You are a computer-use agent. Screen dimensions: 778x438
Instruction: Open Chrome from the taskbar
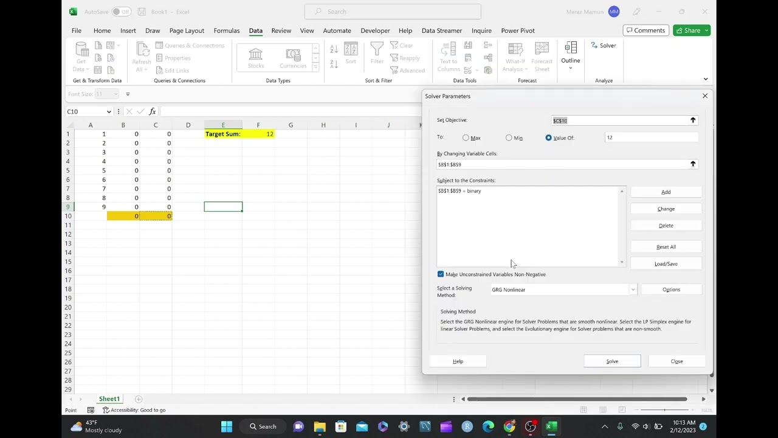click(x=509, y=426)
